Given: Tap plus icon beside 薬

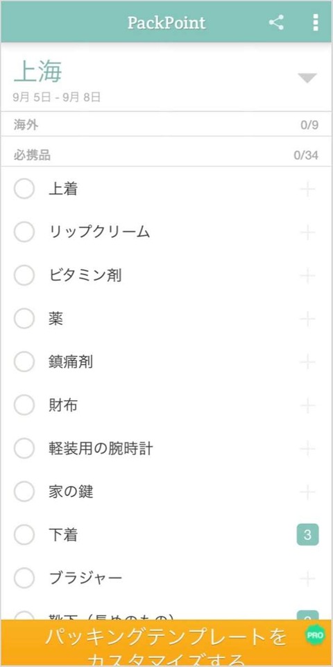Looking at the screenshot, I should click(307, 319).
